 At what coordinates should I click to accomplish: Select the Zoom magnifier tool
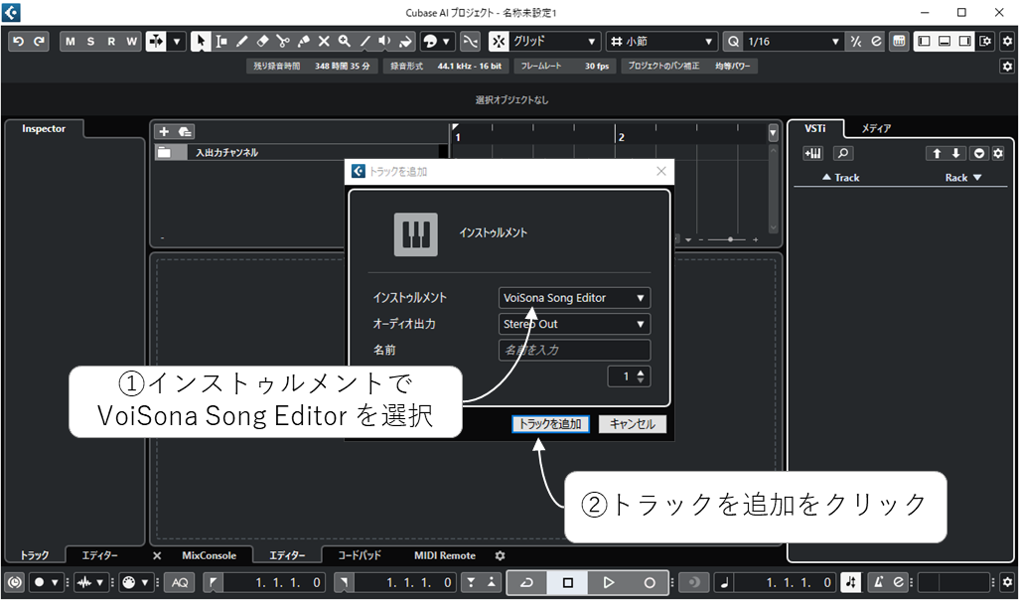pyautogui.click(x=345, y=42)
